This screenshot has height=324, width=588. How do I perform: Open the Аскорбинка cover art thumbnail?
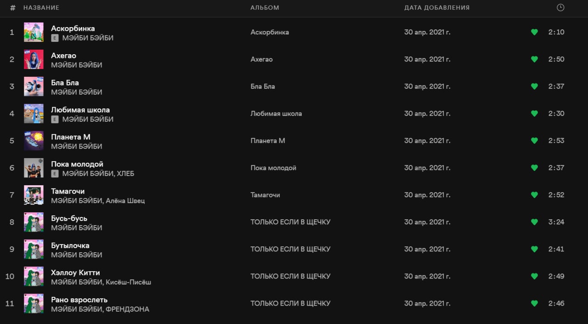point(34,32)
